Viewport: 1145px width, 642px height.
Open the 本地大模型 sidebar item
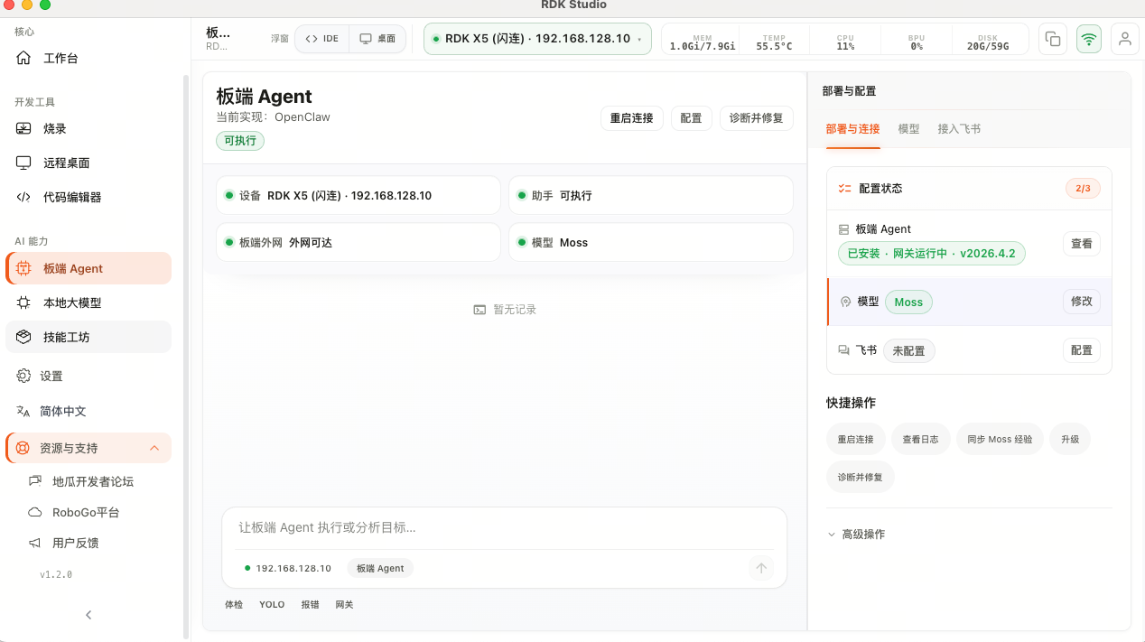88,302
